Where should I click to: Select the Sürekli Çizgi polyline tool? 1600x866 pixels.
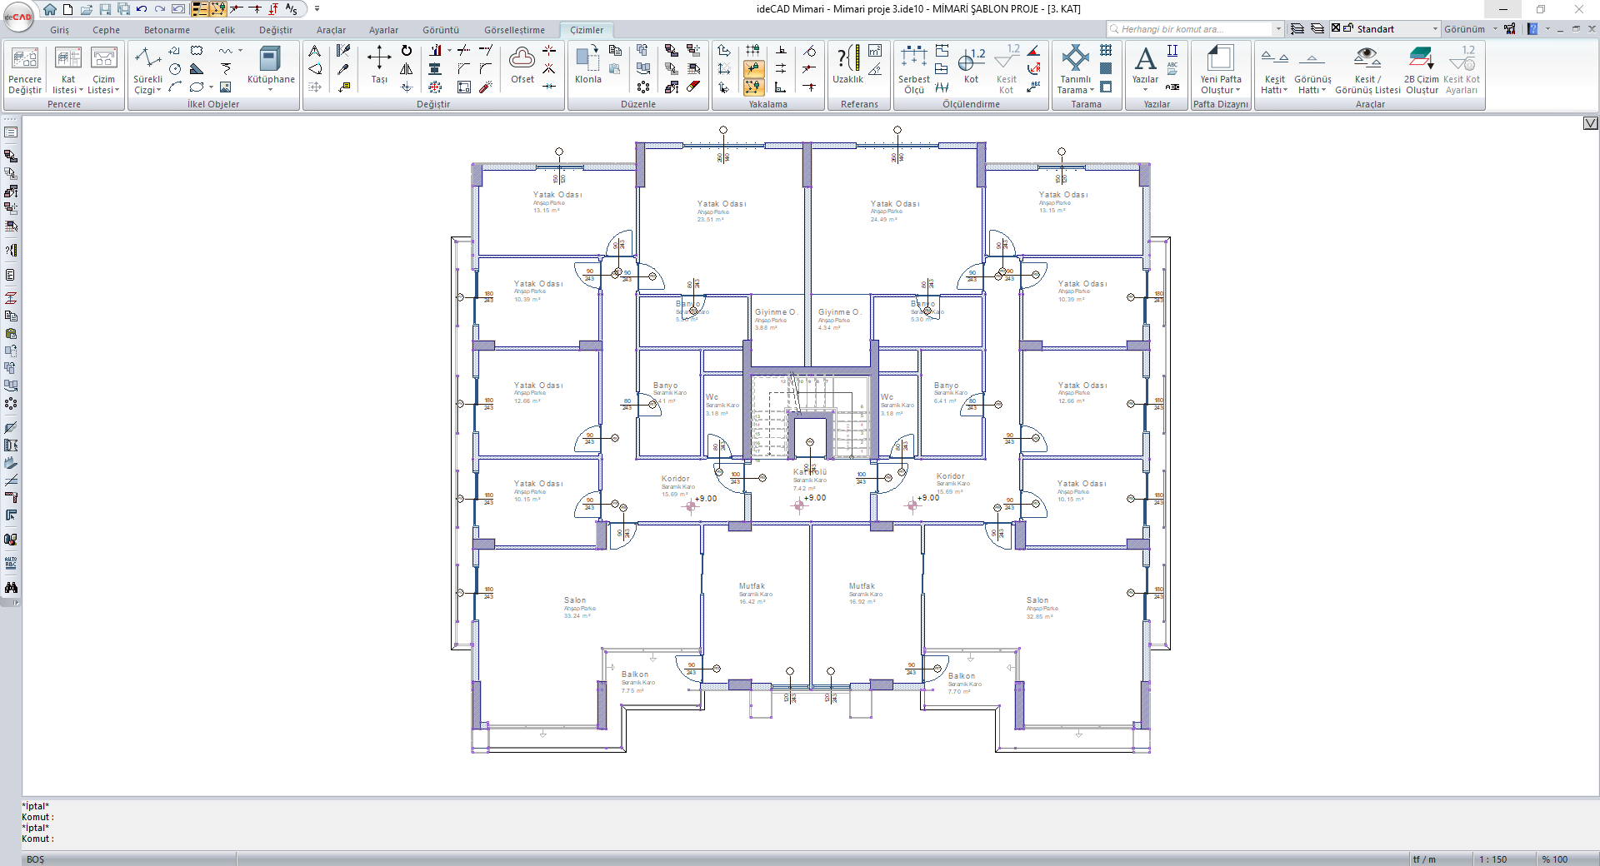147,70
